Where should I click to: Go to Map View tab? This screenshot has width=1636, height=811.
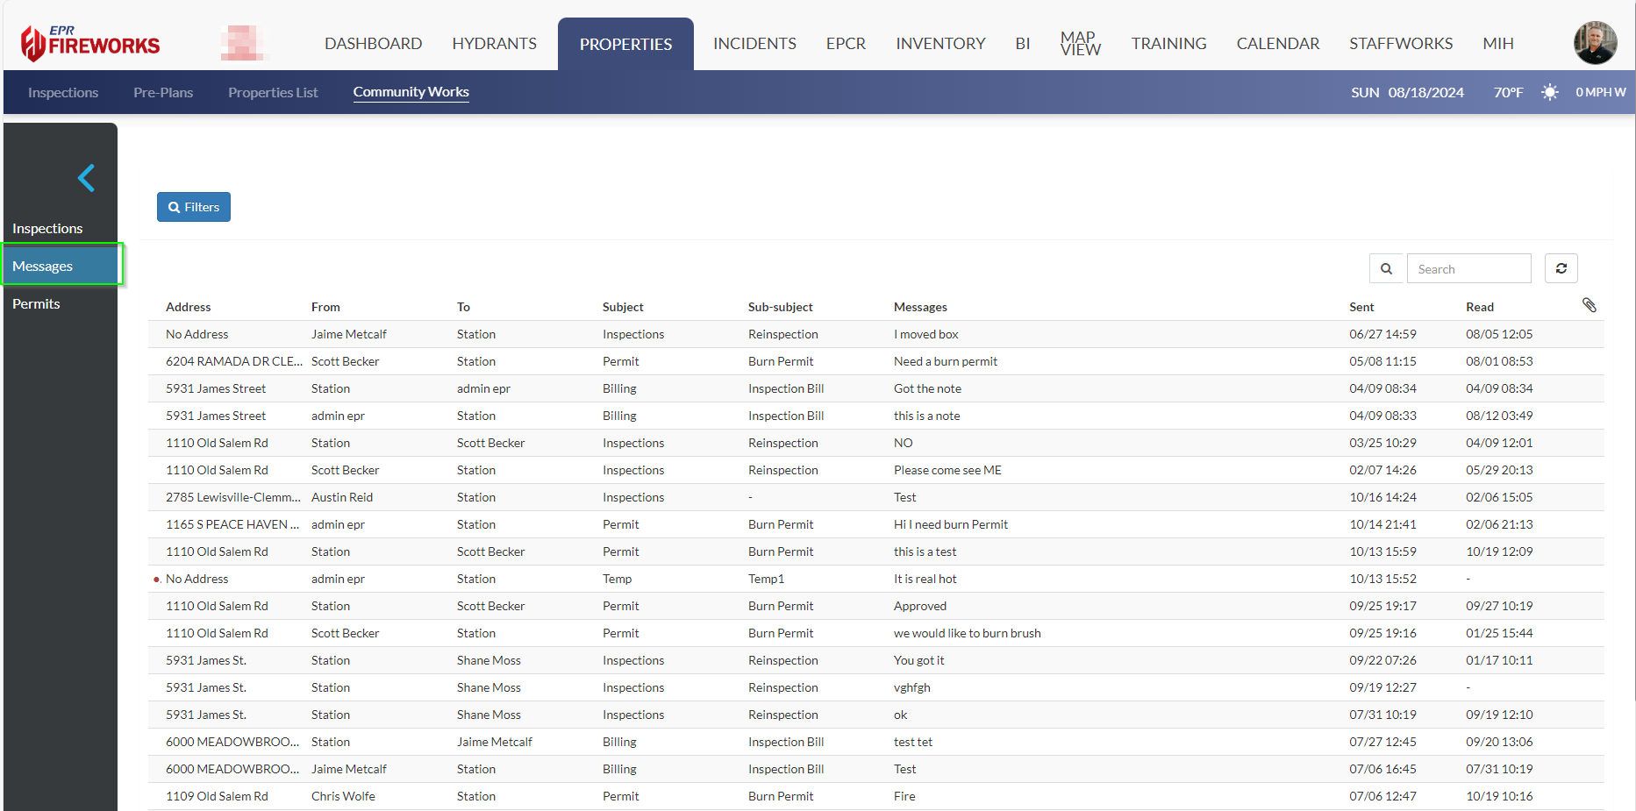[1080, 44]
